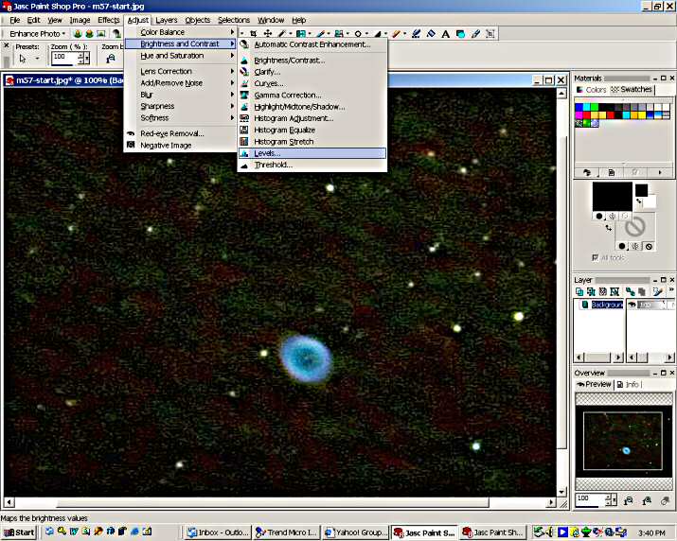Expand the Hue and Saturation submenu
This screenshot has height=541, width=677.
[181, 56]
